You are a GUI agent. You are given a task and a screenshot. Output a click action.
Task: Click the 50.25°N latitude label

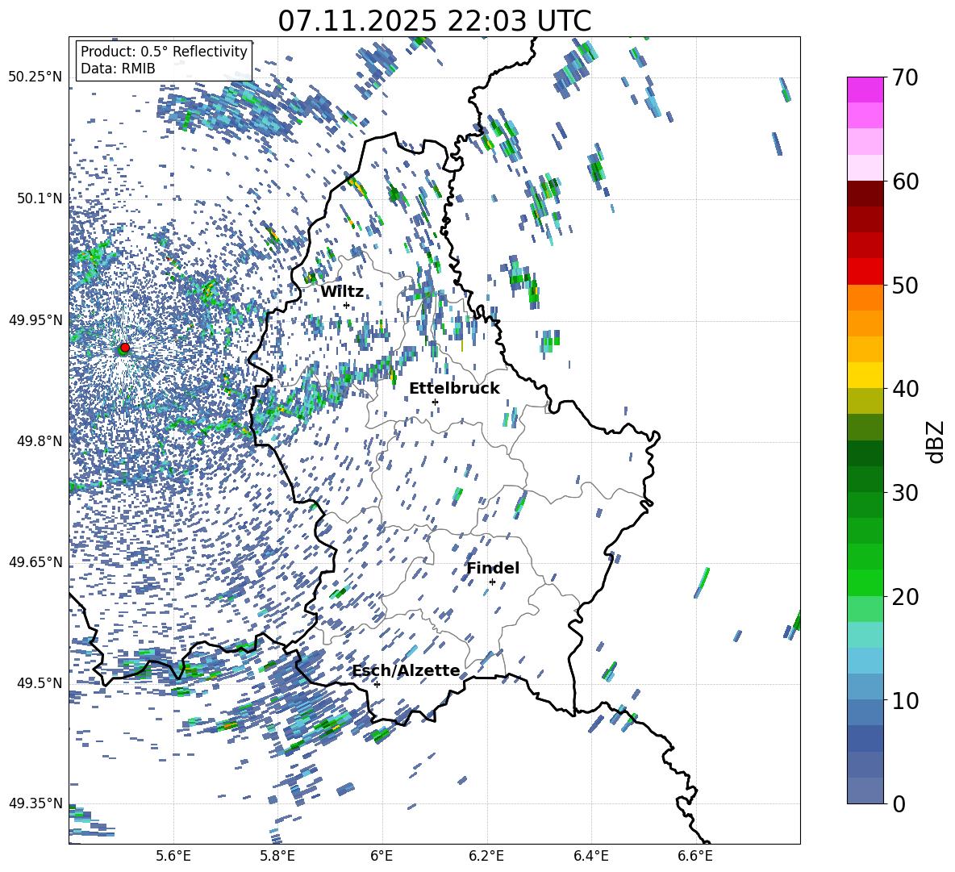pyautogui.click(x=35, y=77)
